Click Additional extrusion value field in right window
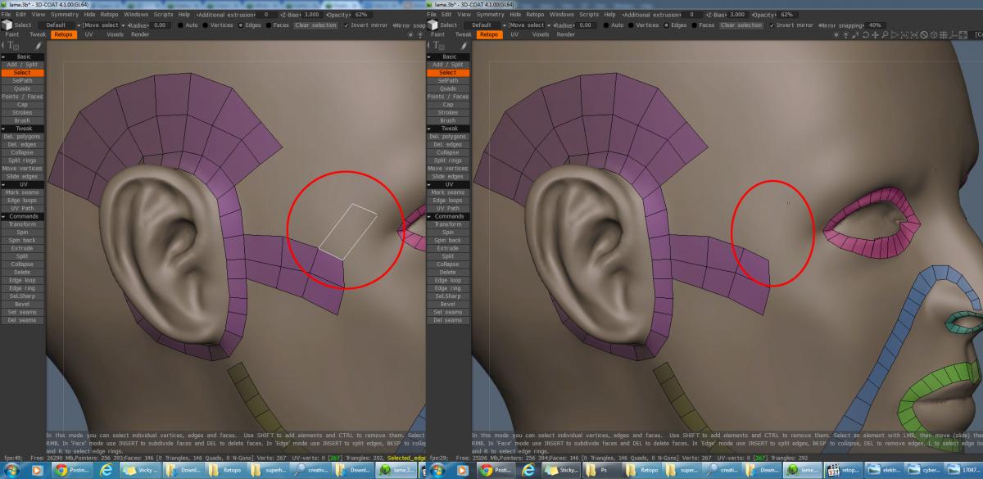 click(x=692, y=15)
